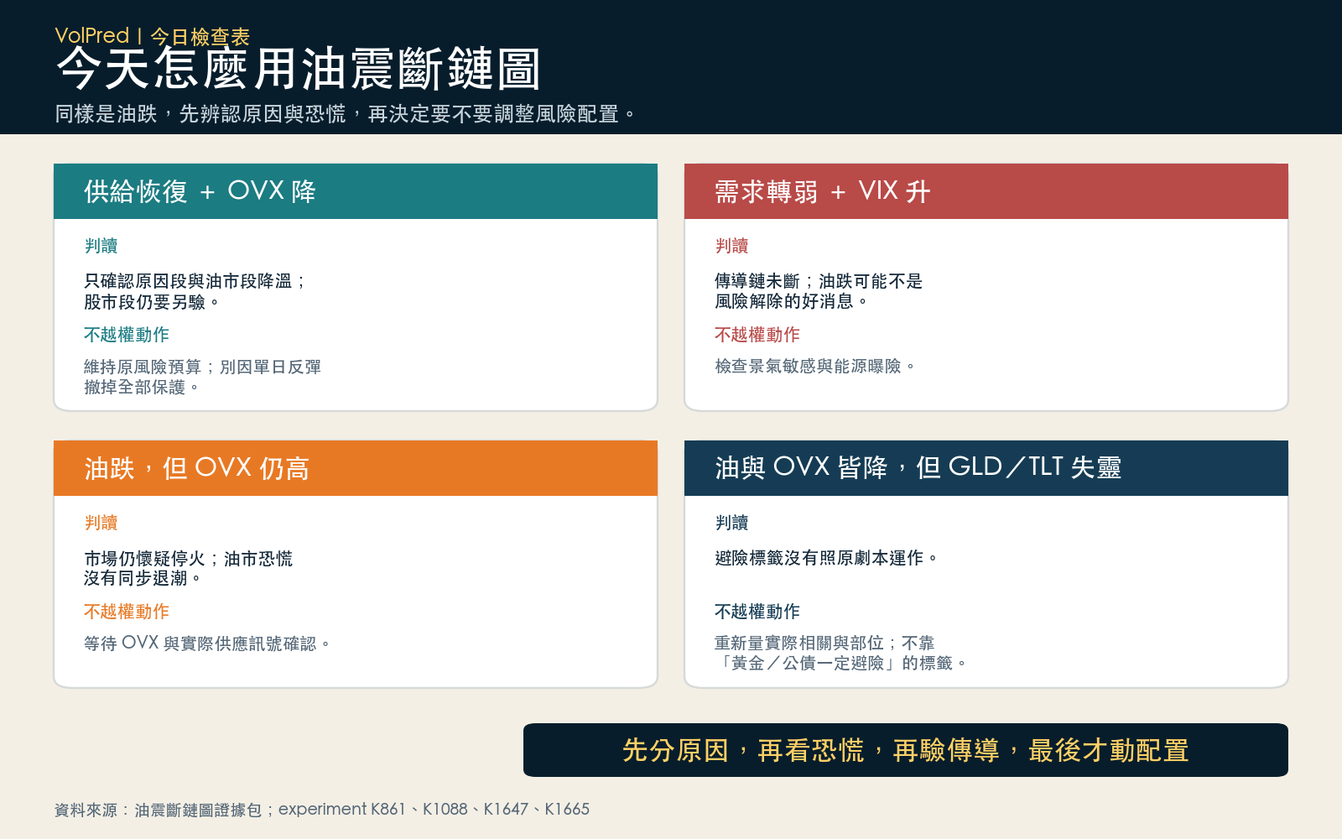
Task: Select the navy card header 油與 OVX 皆降，但 GLD／TLT 失靈
Action: (x=986, y=468)
